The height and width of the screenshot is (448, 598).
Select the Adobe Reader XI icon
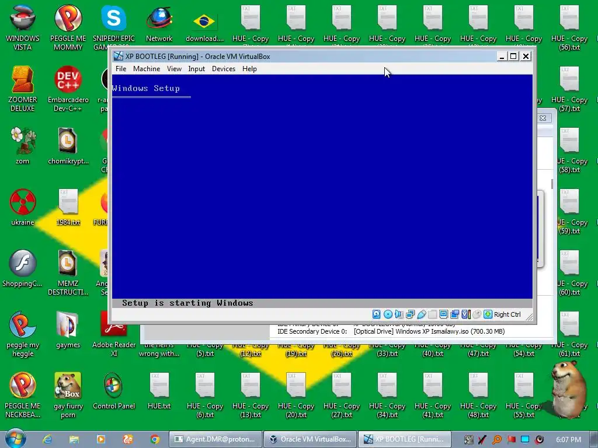[114, 334]
